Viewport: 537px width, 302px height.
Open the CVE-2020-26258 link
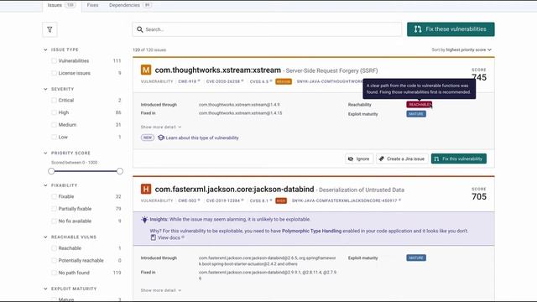225,81
